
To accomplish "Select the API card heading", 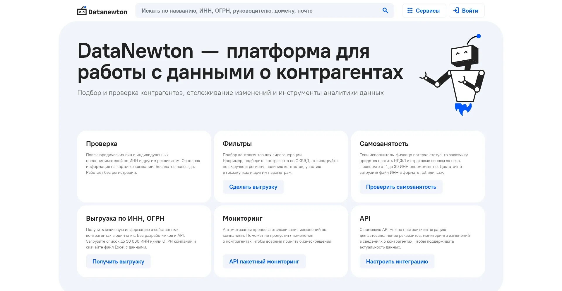I will click(365, 219).
